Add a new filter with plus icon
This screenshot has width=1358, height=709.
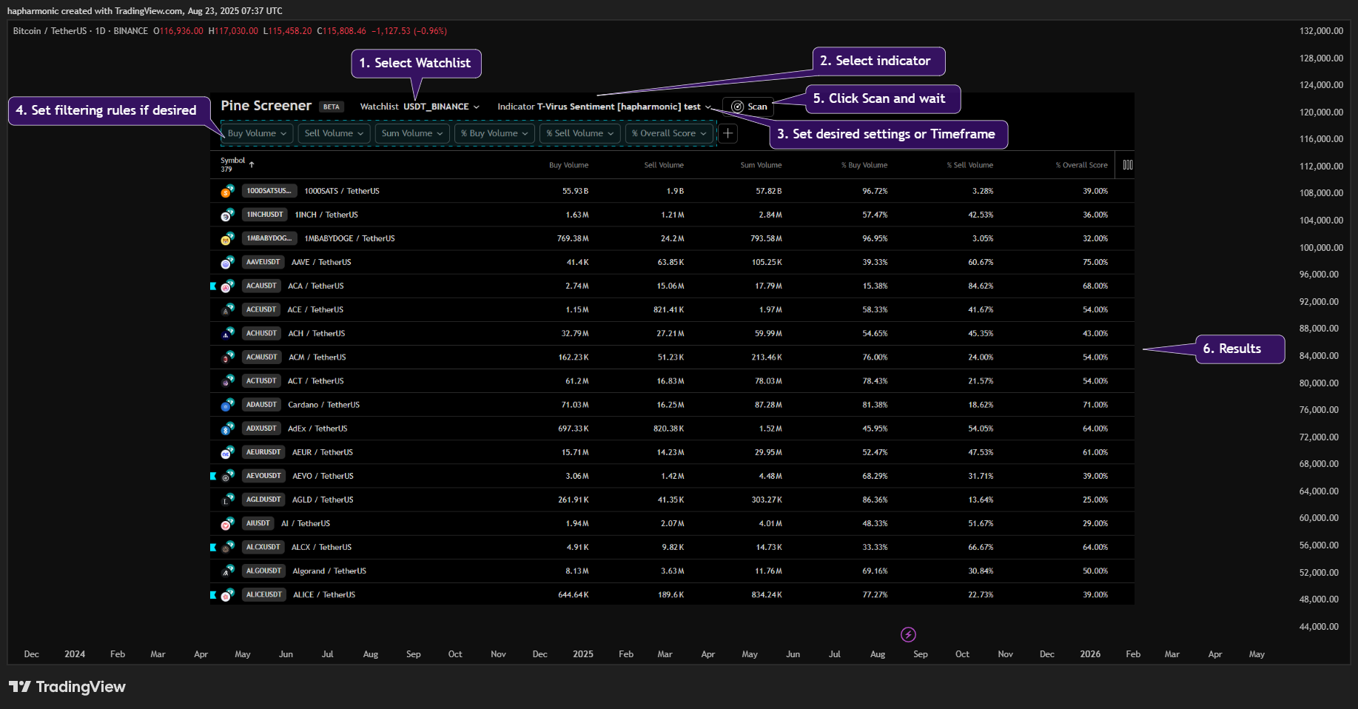click(728, 133)
